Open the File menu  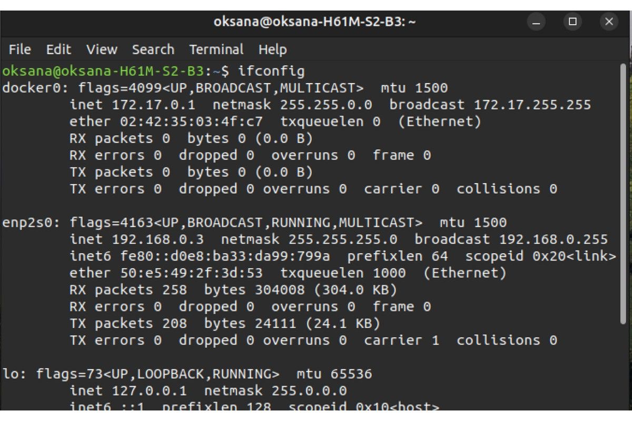[20, 49]
